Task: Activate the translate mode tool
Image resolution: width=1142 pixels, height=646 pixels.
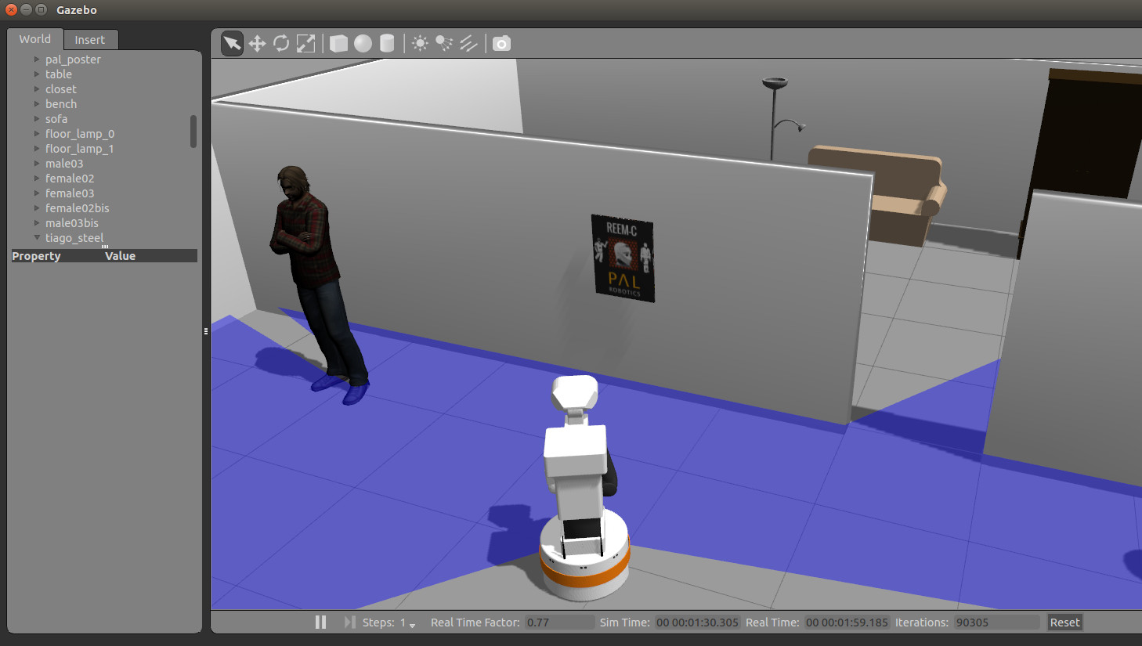Action: coord(257,43)
